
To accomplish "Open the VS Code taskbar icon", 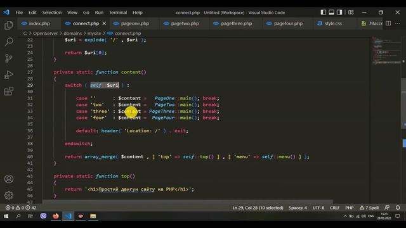I will tap(68, 216).
